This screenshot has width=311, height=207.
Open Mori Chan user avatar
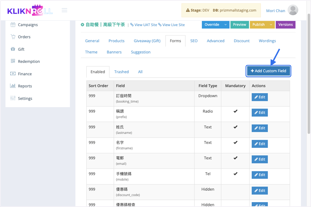tap(293, 10)
